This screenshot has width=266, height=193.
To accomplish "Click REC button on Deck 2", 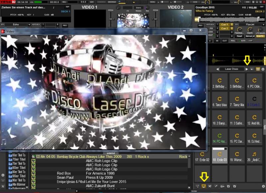I will [x=200, y=25].
